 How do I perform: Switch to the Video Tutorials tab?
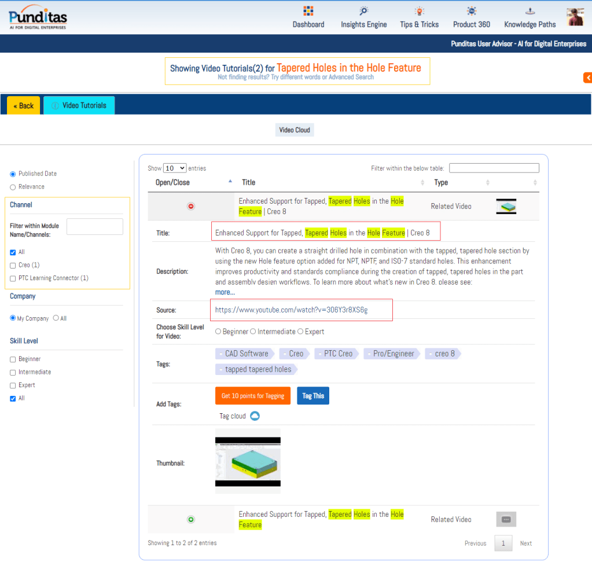pos(79,105)
